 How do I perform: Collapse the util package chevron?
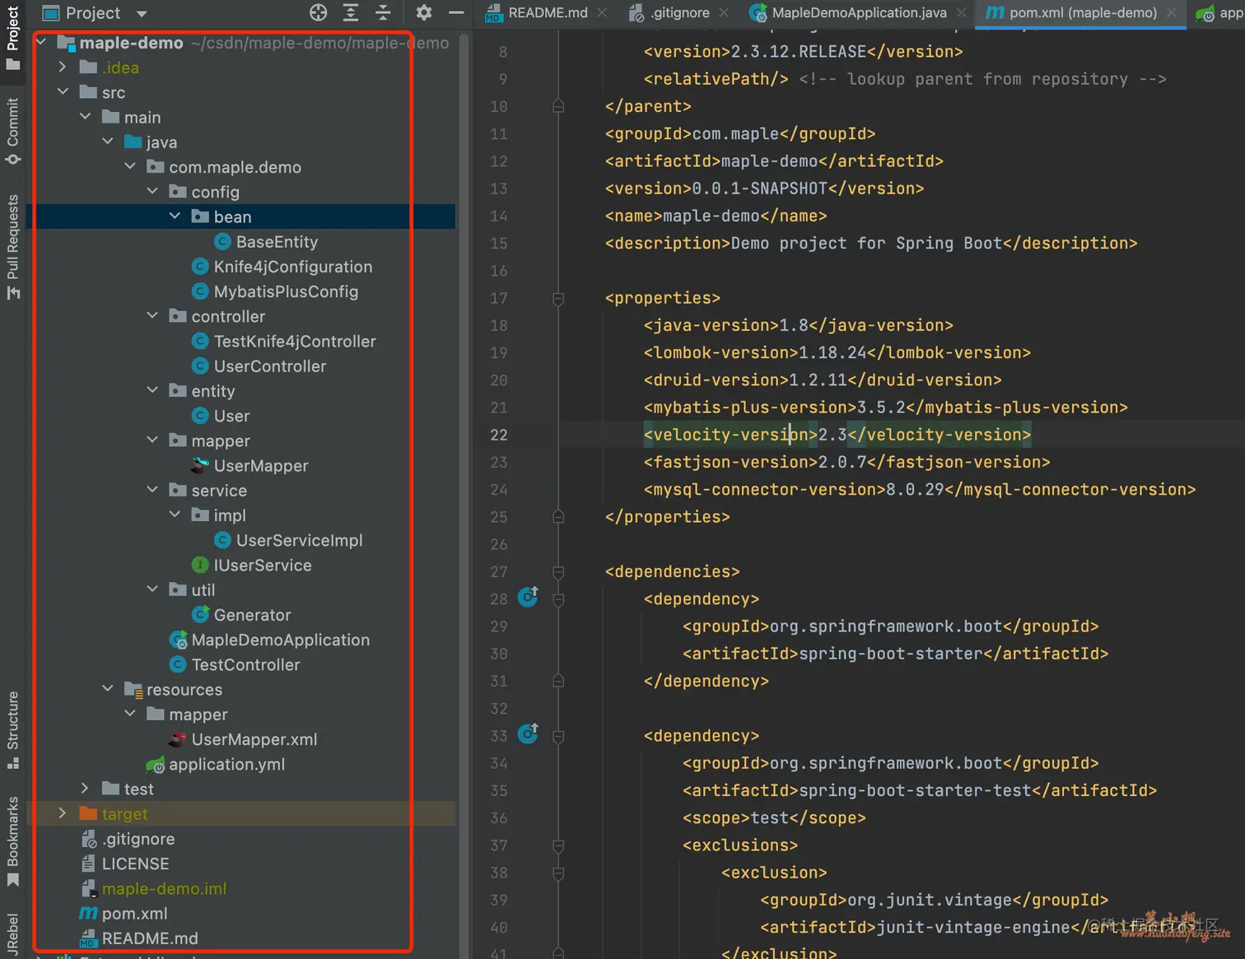[x=152, y=589]
